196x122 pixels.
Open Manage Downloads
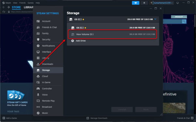click(97, 118)
